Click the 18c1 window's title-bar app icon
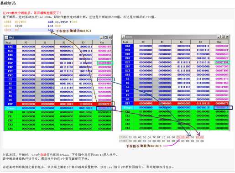The width and height of the screenshot is (235, 173). point(6,37)
